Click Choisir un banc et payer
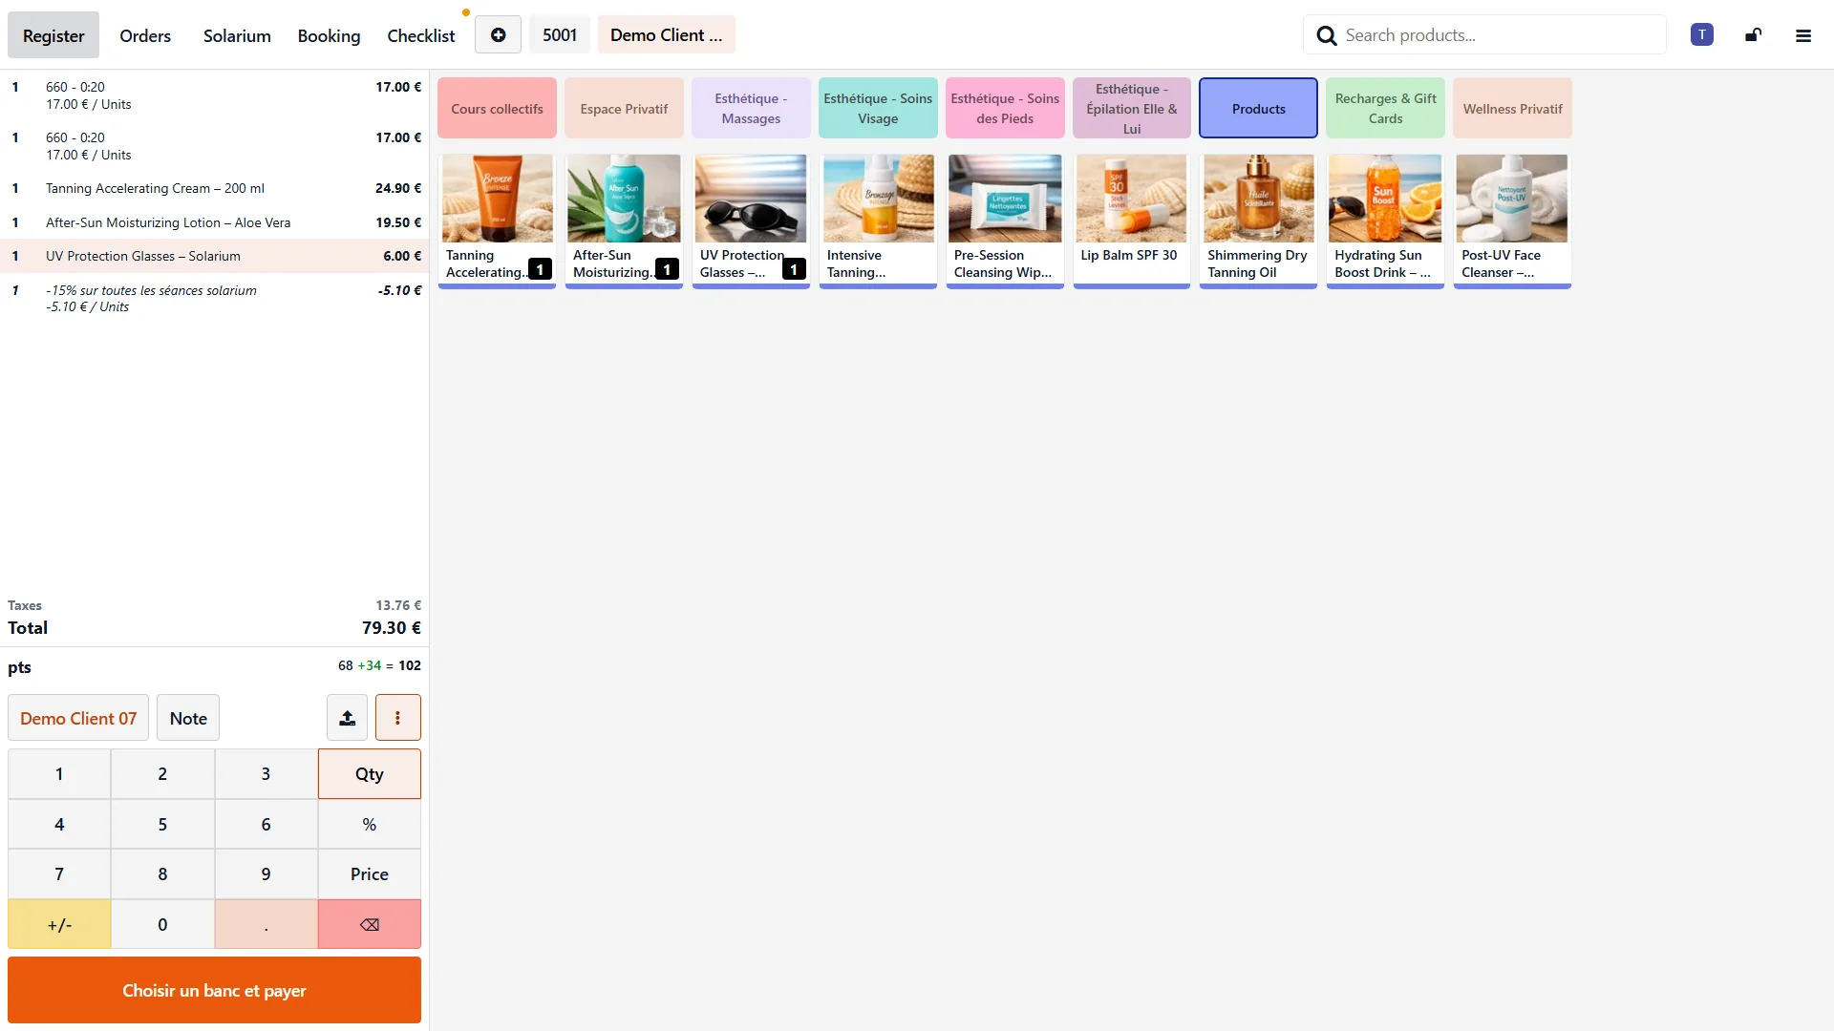This screenshot has width=1834, height=1031. [214, 990]
